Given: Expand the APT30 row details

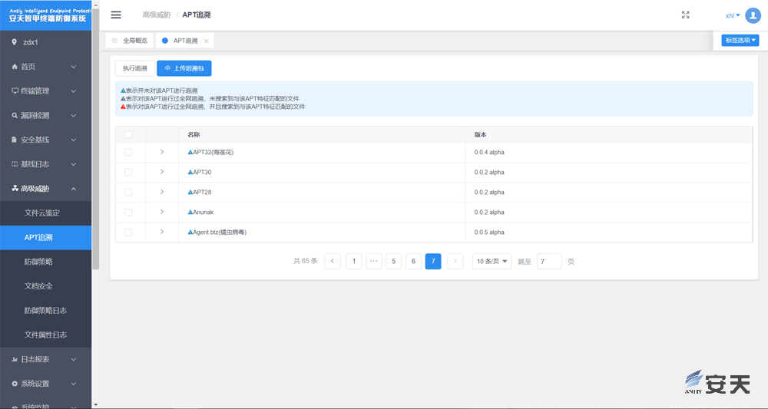Looking at the screenshot, I should [x=162, y=172].
